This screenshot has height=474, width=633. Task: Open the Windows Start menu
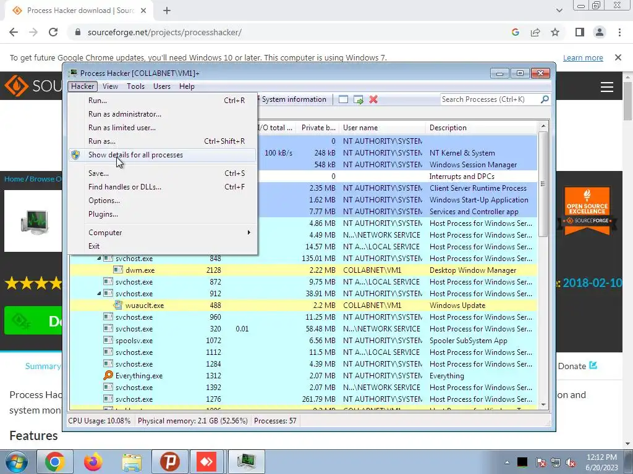16,462
